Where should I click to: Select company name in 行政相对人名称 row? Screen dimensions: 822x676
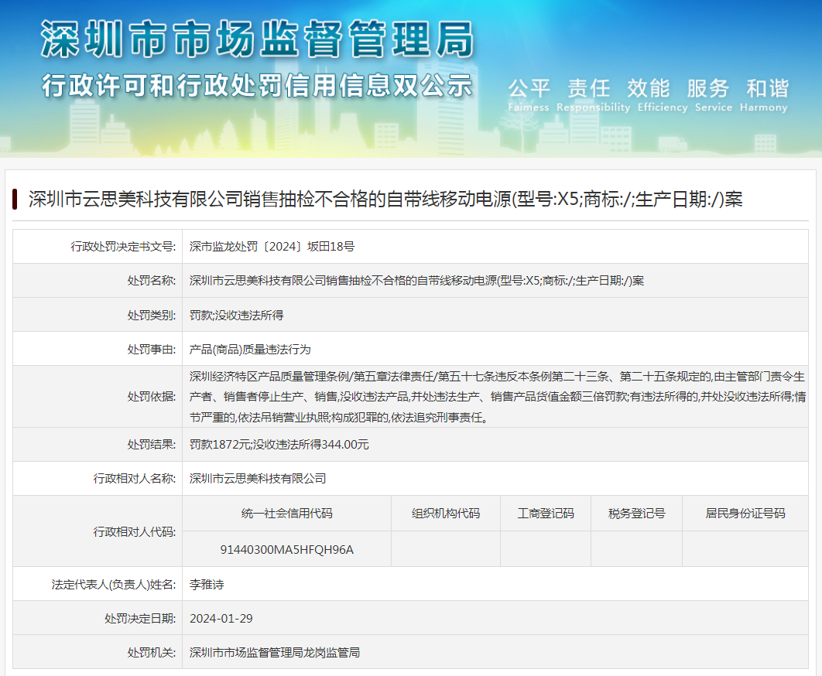pyautogui.click(x=258, y=479)
